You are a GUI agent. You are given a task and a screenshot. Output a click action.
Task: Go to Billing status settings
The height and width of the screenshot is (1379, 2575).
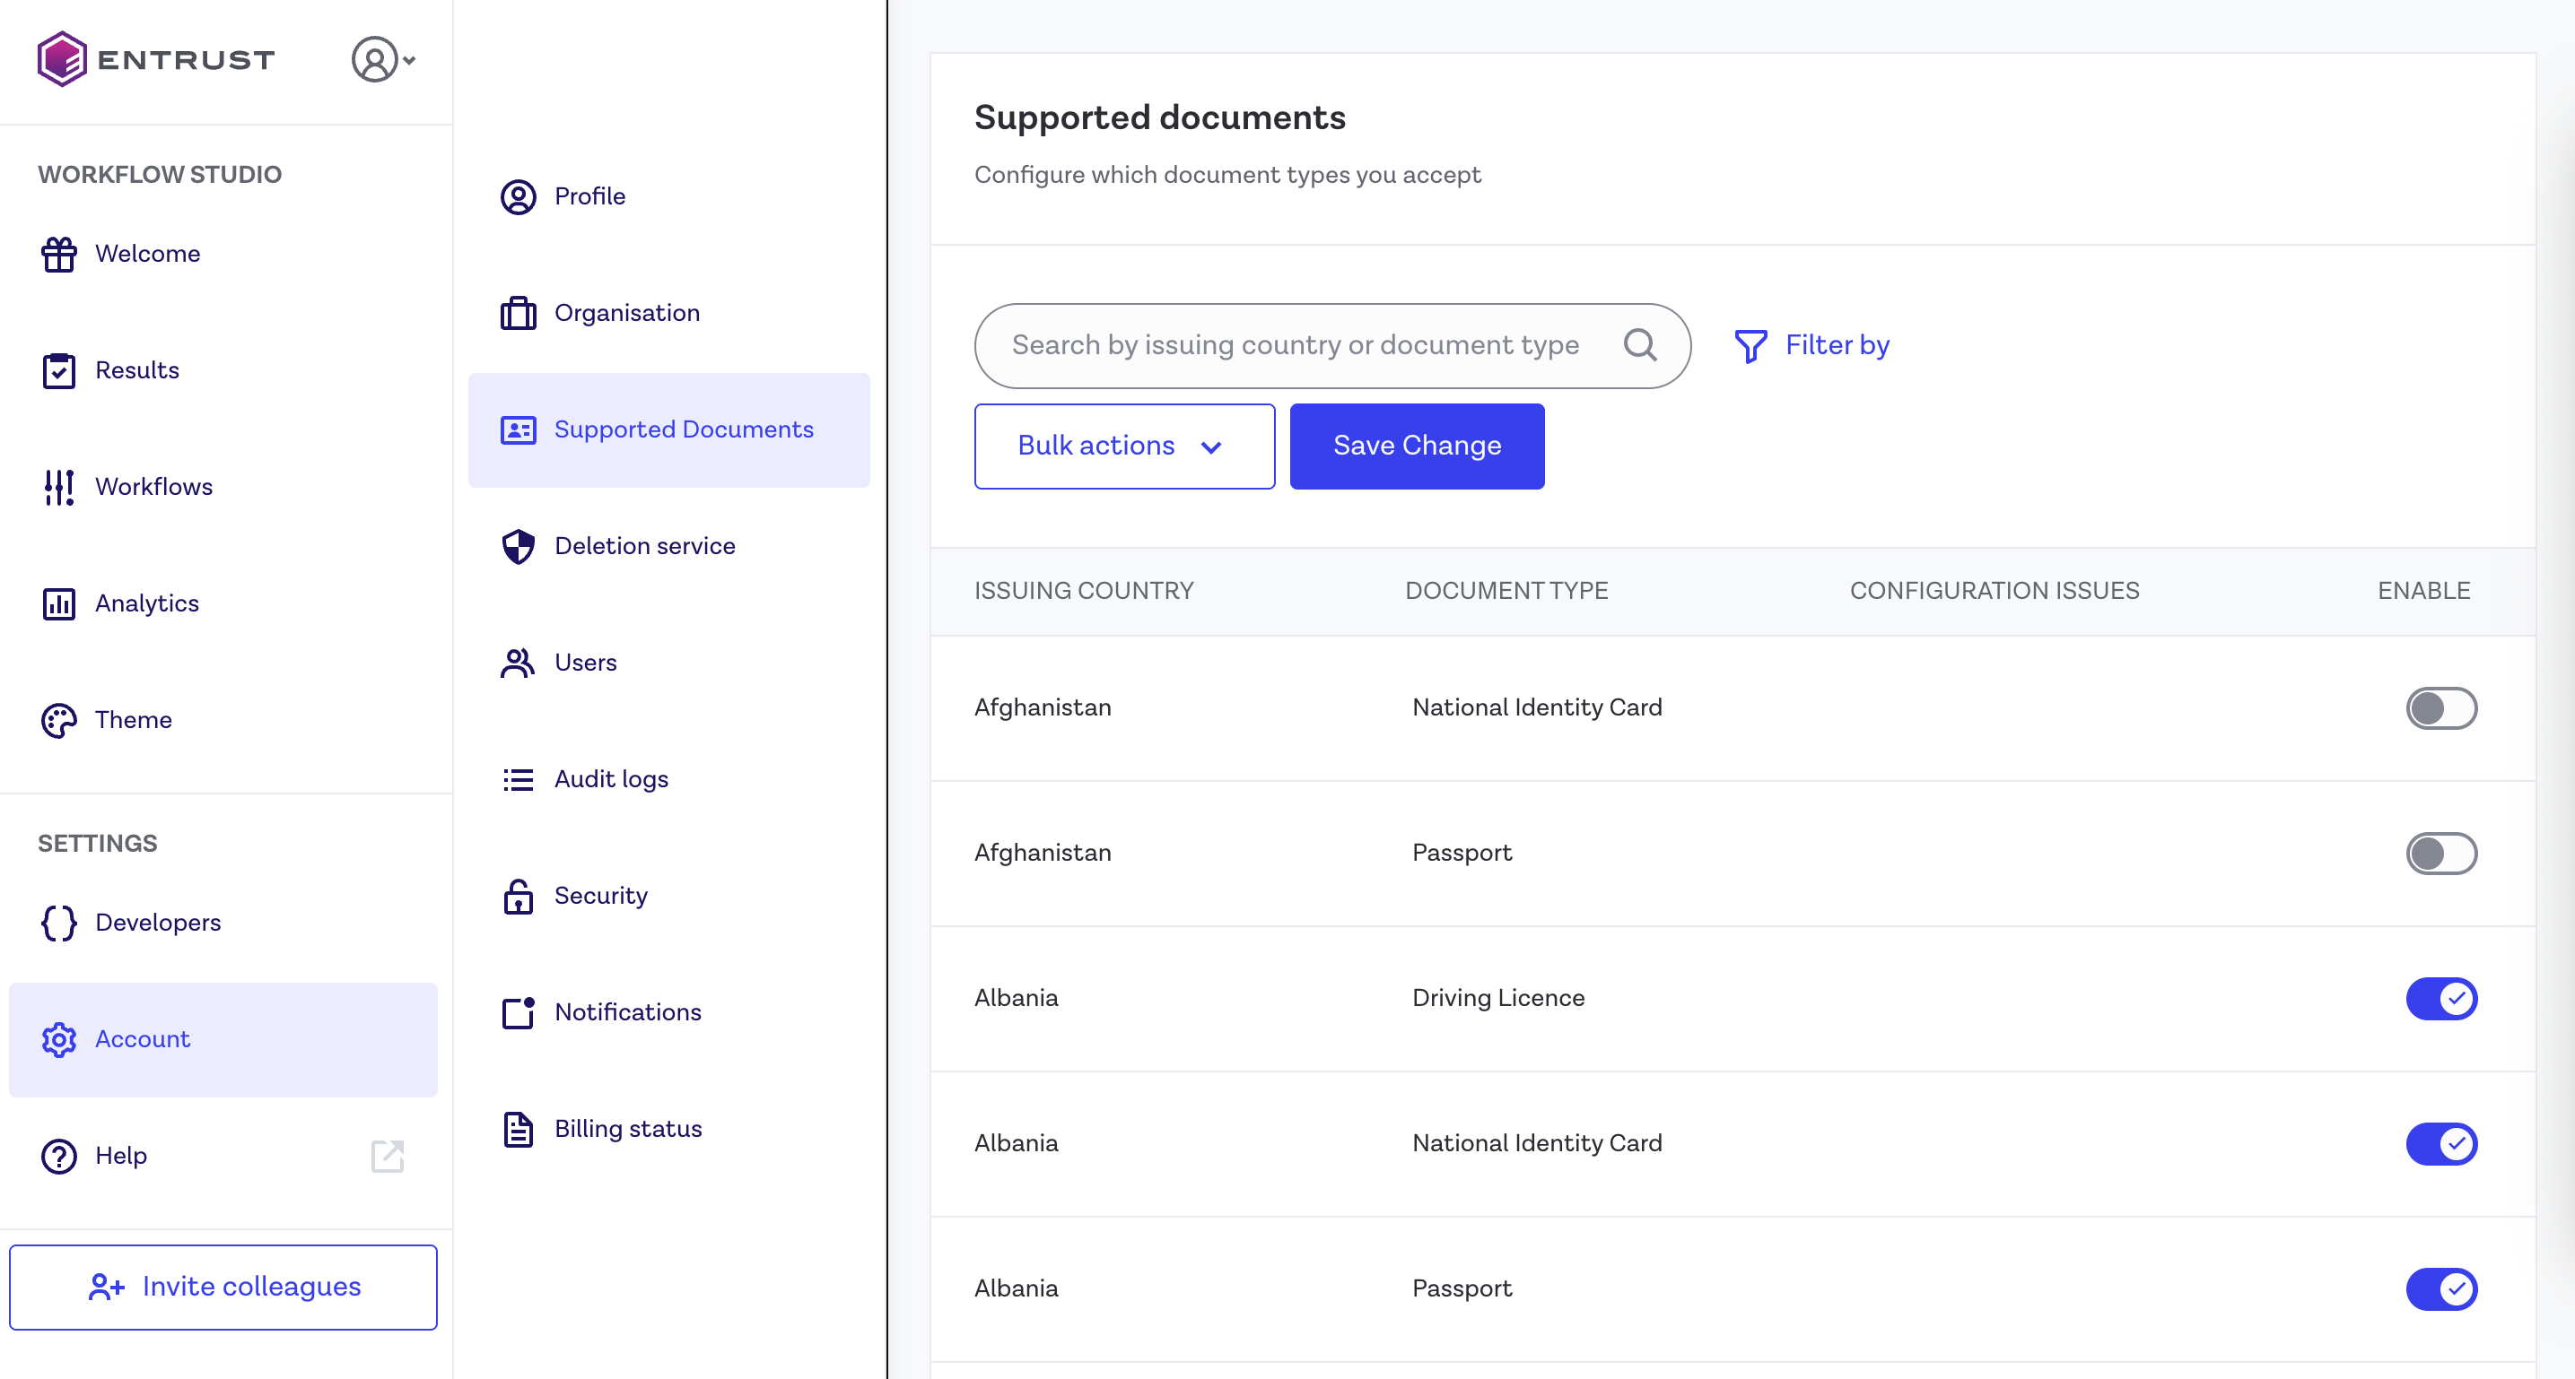coord(627,1129)
